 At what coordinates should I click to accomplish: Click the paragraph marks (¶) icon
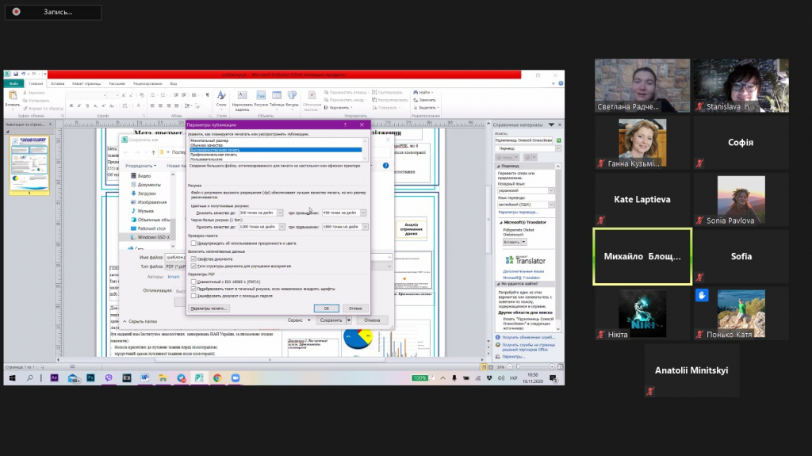[x=208, y=95]
